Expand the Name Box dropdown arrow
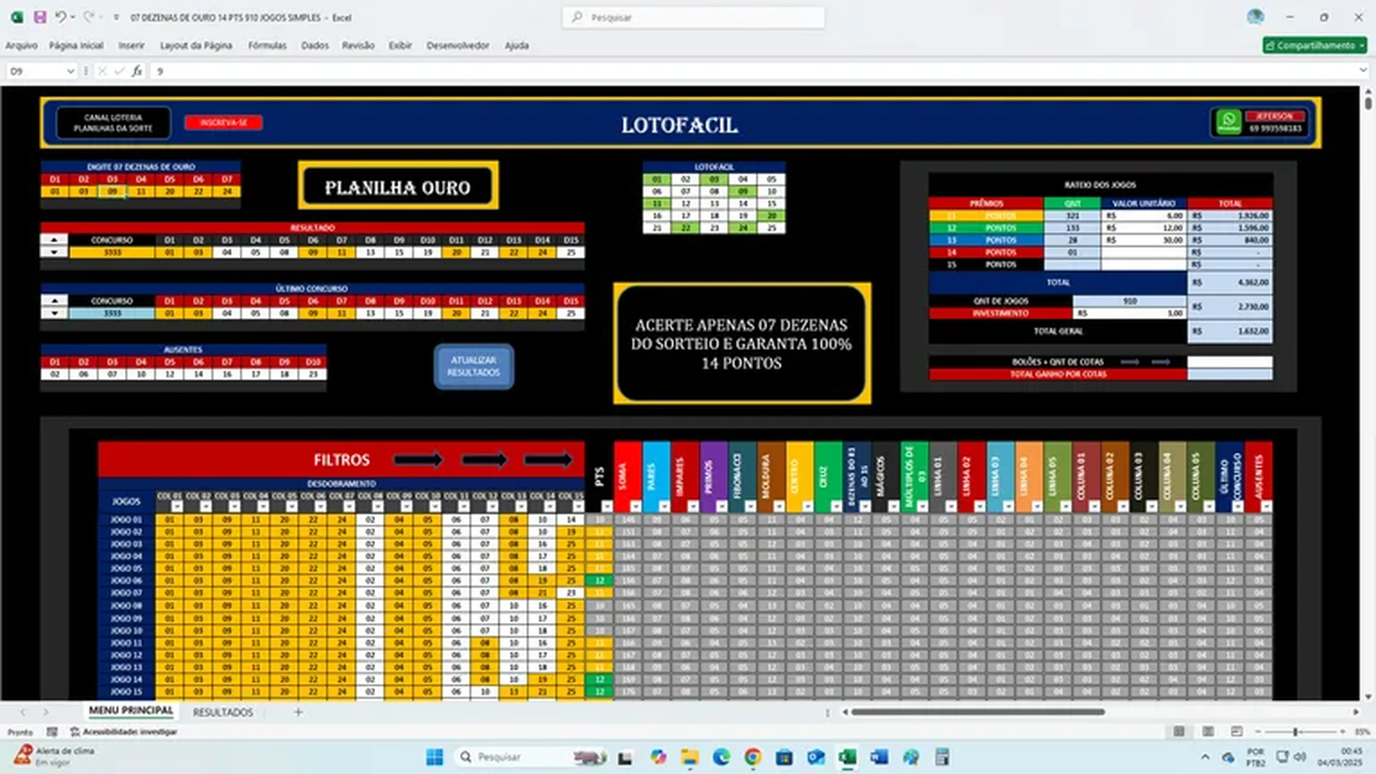1376x774 pixels. click(70, 71)
